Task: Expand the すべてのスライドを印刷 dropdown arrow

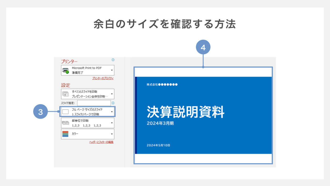Action: pos(112,94)
